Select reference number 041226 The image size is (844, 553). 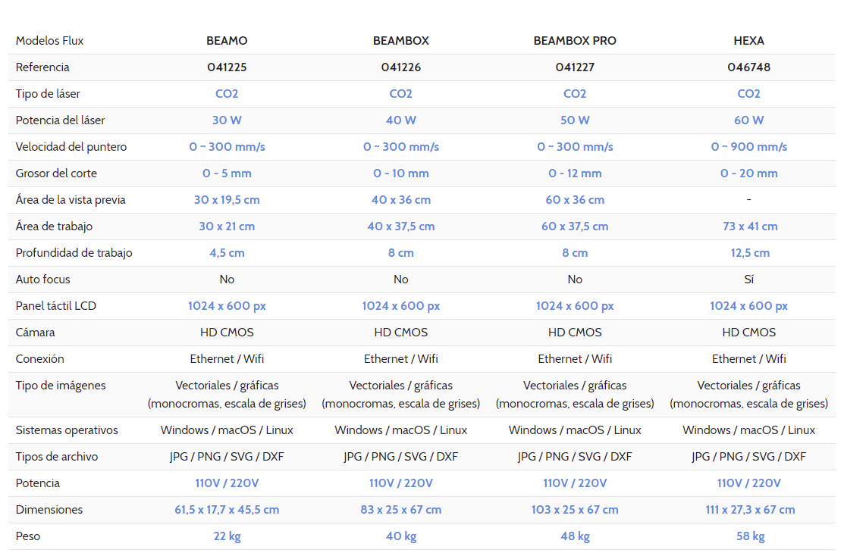tap(401, 67)
